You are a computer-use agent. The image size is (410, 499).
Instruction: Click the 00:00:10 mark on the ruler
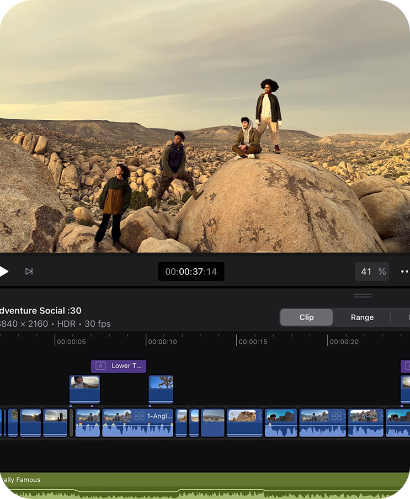[x=162, y=342]
